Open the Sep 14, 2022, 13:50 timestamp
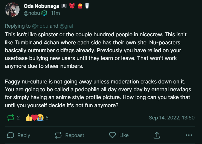The image size is (202, 144). point(172,118)
